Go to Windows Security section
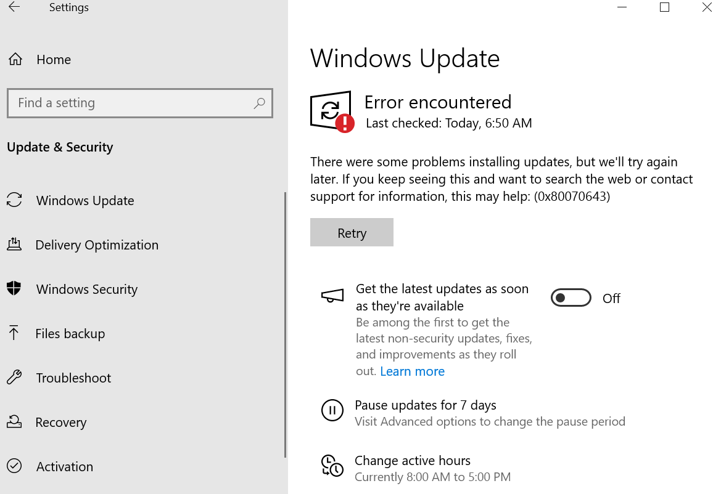This screenshot has width=713, height=494. pos(87,290)
